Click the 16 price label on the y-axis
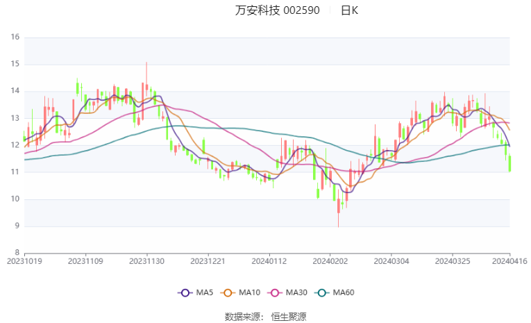The image size is (531, 323). click(15, 38)
